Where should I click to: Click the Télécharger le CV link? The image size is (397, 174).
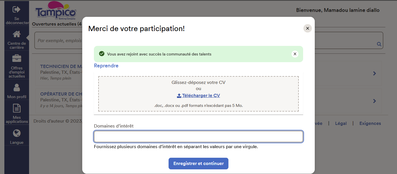pyautogui.click(x=201, y=96)
